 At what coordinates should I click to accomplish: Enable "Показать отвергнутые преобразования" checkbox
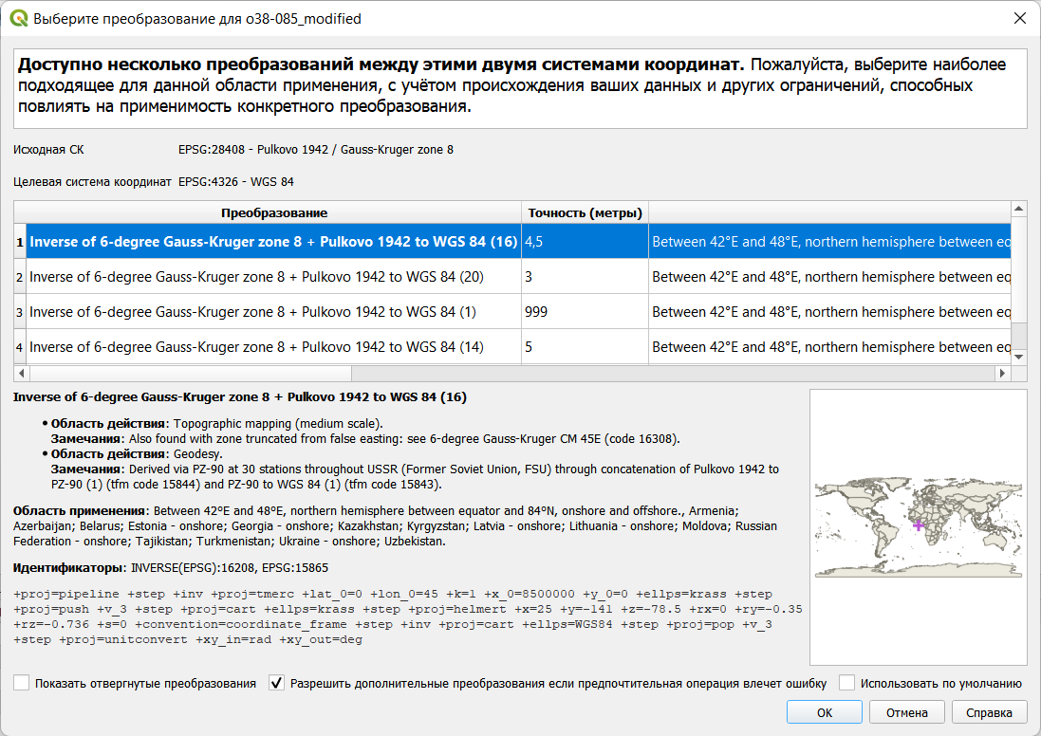(x=22, y=683)
